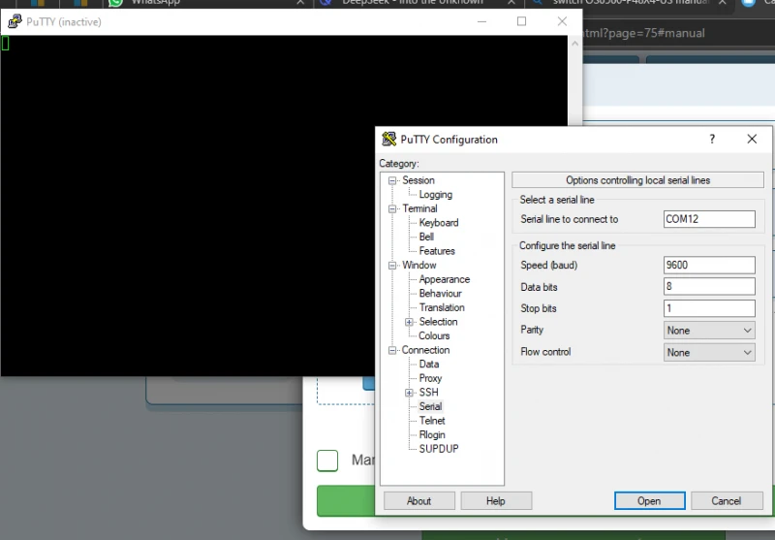Viewport: 775px width, 540px height.
Task: Select the Rlogin category
Action: coord(432,434)
